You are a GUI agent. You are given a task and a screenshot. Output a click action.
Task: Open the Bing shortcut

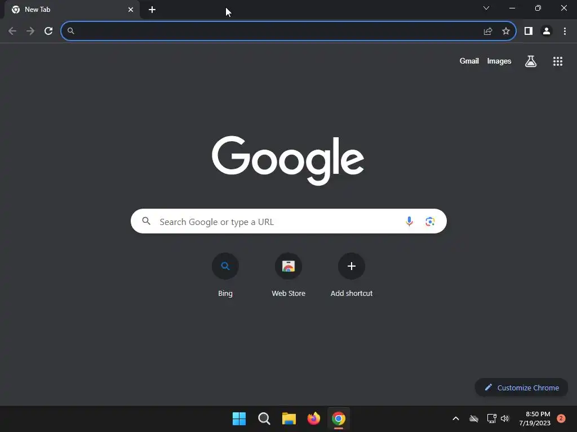point(225,275)
